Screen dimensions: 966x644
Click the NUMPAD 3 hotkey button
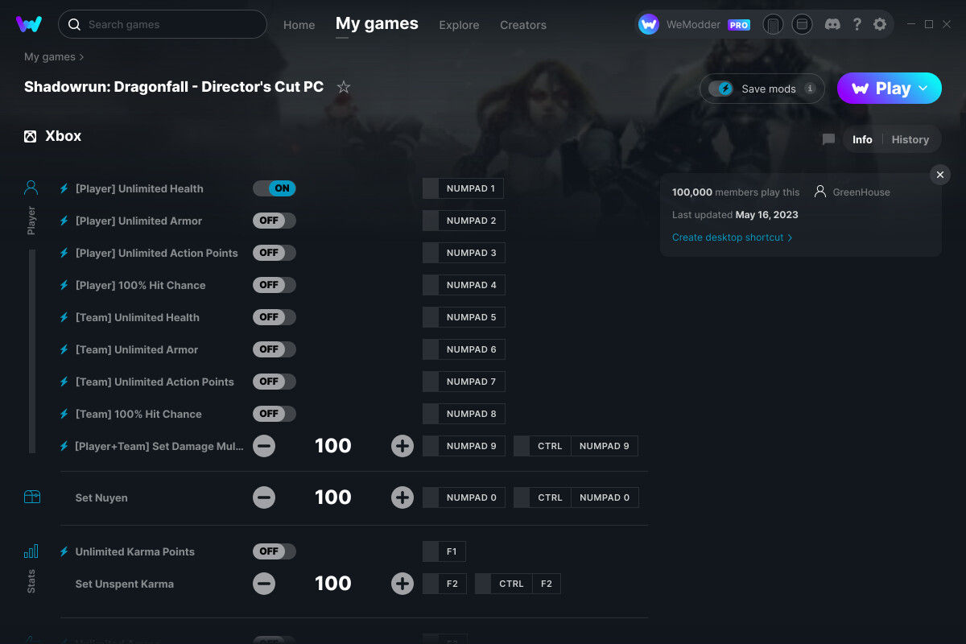(464, 253)
